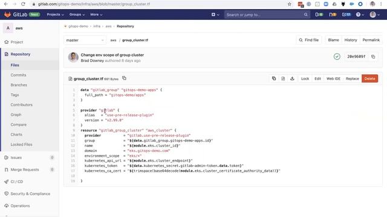Click the search magnifier icon
Screen dimensions: 387x217
click(x=305, y=14)
